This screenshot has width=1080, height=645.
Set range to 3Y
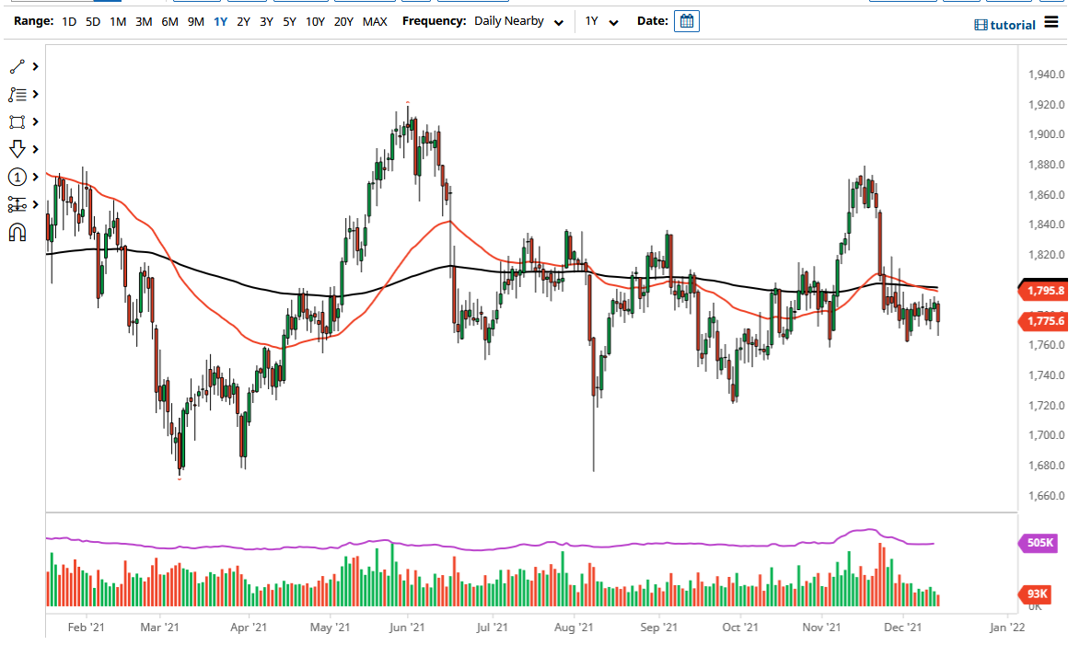point(267,21)
